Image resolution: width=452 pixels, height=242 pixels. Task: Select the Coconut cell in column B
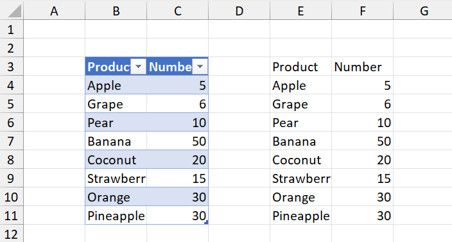point(116,160)
